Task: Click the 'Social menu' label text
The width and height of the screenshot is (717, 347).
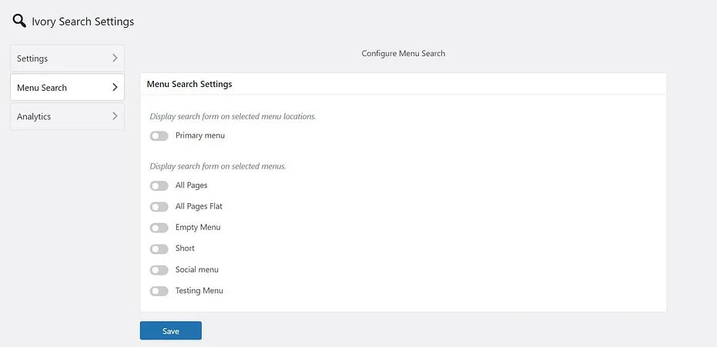Action: click(x=197, y=270)
